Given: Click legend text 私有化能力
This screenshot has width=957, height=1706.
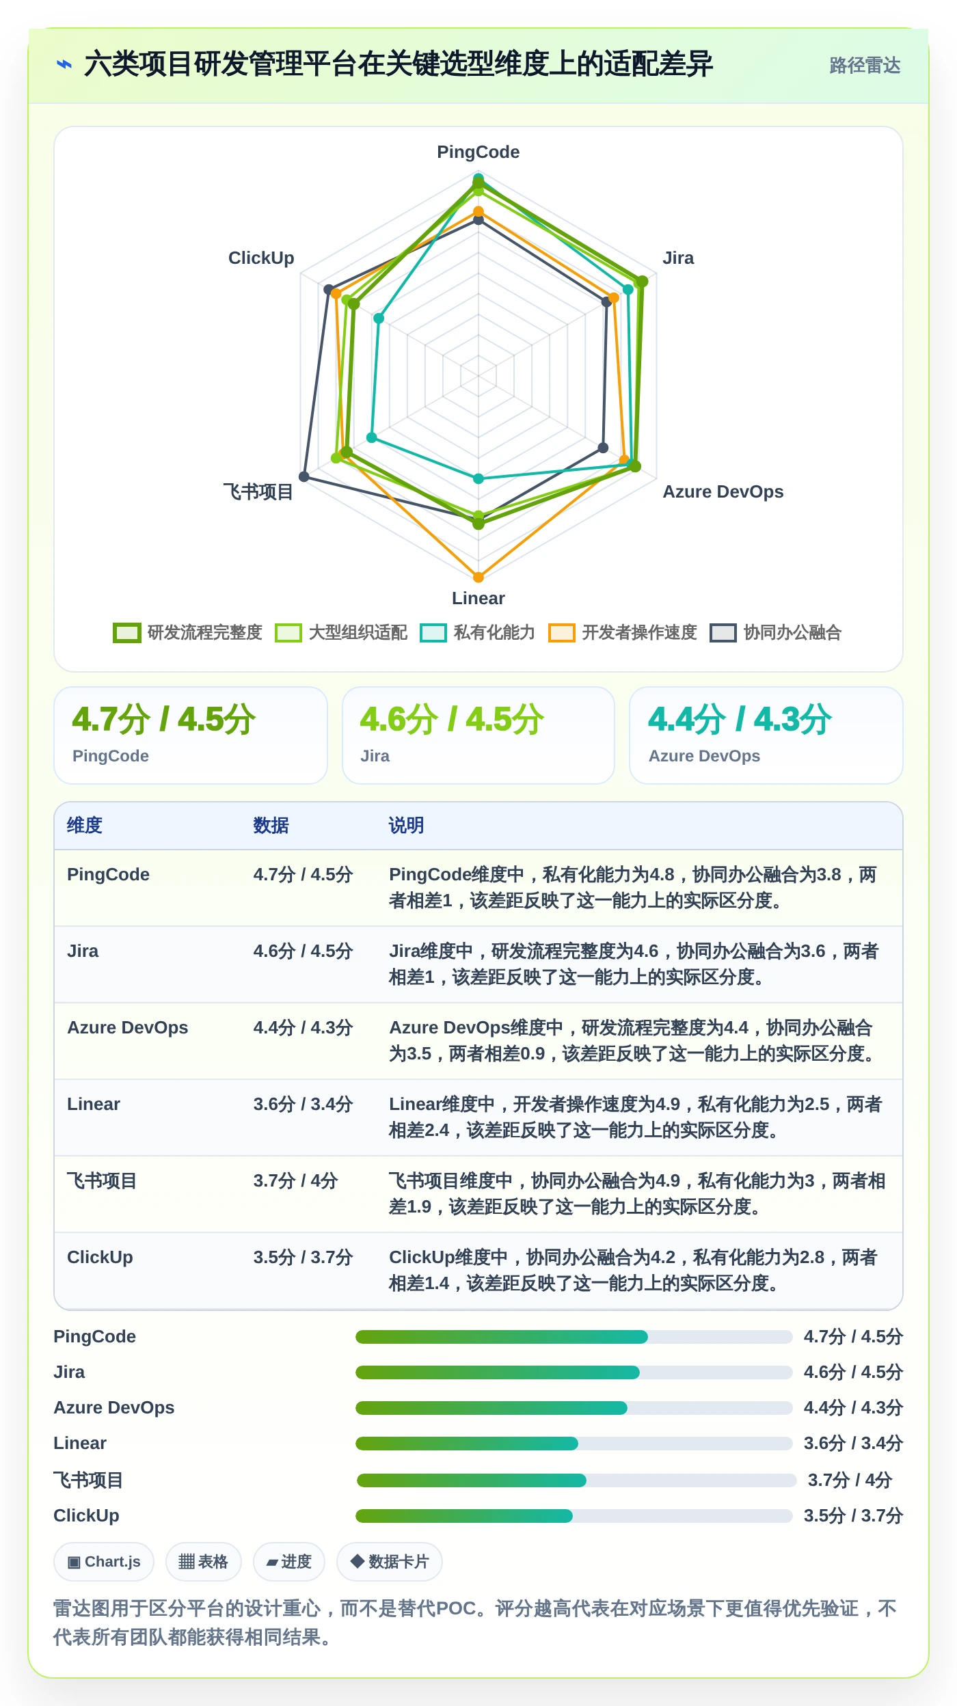Looking at the screenshot, I should pyautogui.click(x=494, y=633).
